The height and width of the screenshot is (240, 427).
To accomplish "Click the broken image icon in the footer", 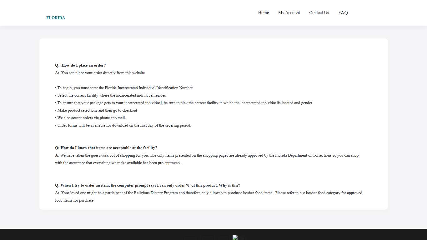I will point(235,237).
